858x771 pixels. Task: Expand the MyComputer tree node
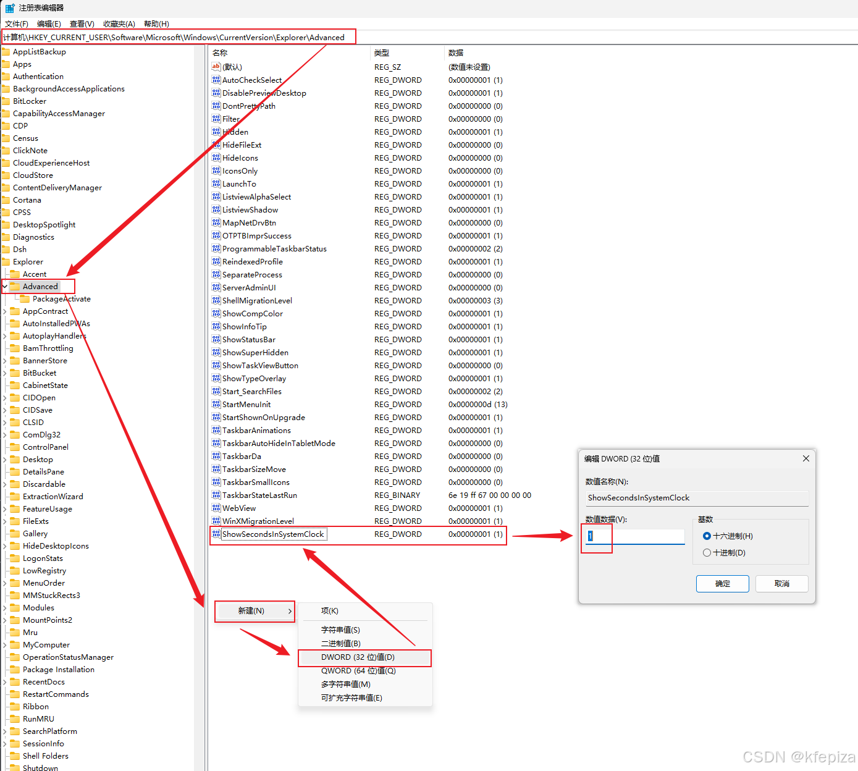[5, 645]
